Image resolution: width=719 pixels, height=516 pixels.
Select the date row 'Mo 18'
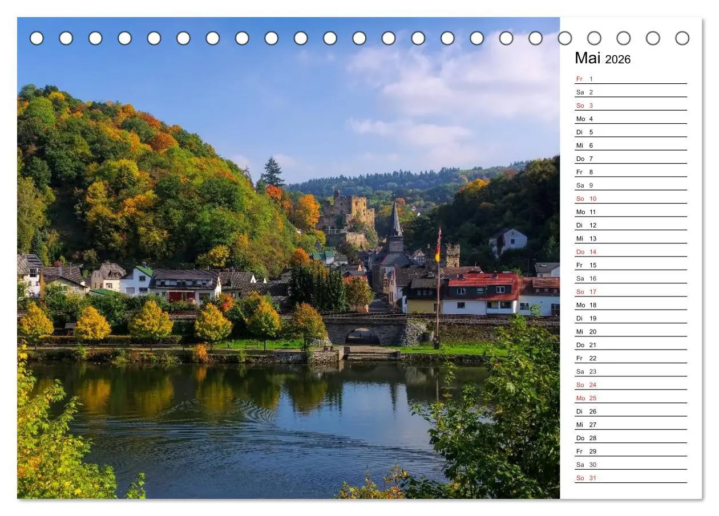(x=631, y=305)
